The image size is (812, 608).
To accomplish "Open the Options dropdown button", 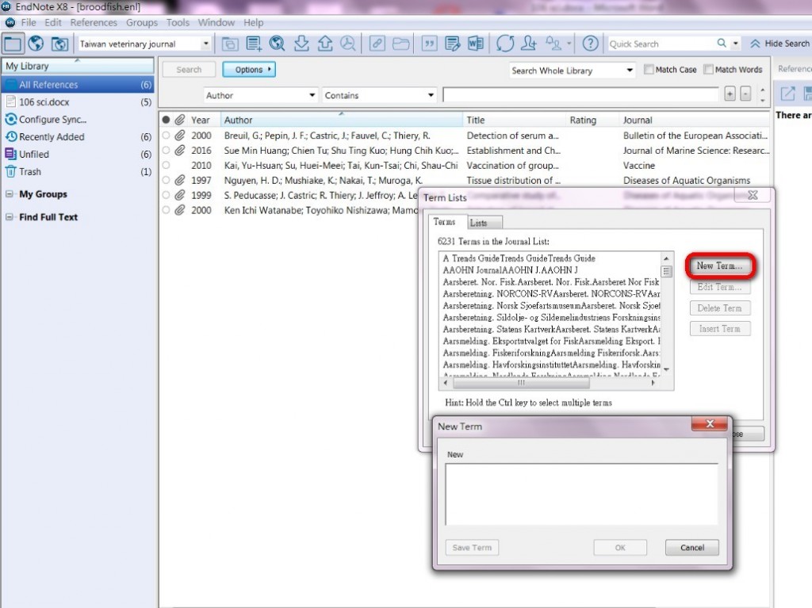I will click(x=249, y=70).
